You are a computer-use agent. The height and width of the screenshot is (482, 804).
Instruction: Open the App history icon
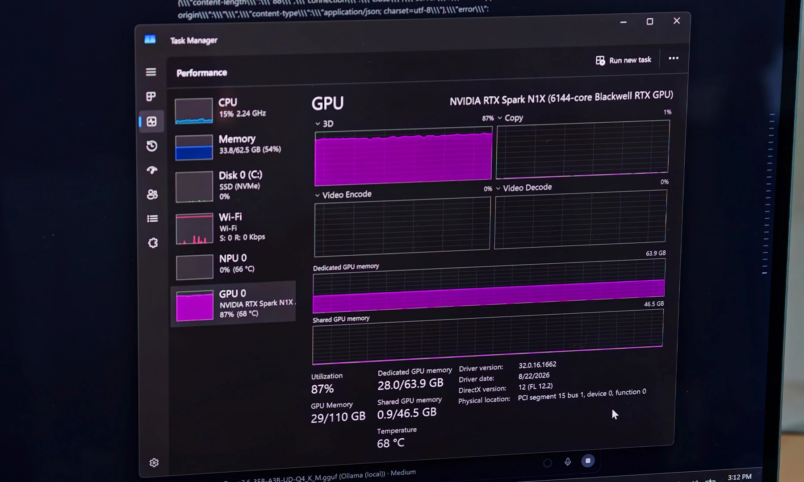click(152, 145)
